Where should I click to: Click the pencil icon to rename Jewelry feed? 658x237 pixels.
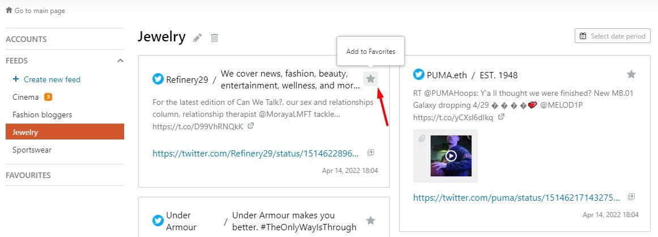[197, 38]
